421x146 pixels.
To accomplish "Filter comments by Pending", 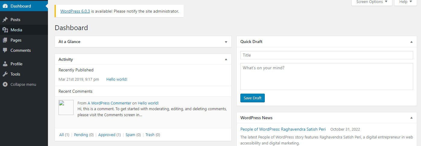I will click(81, 135).
